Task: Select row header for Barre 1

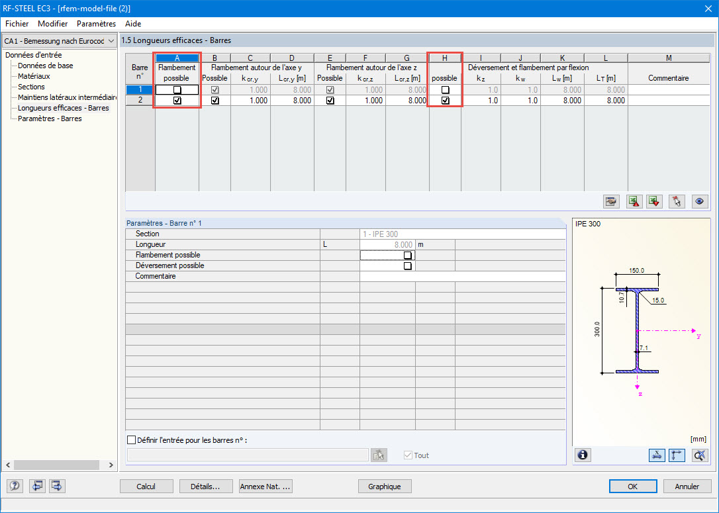Action: pos(140,90)
